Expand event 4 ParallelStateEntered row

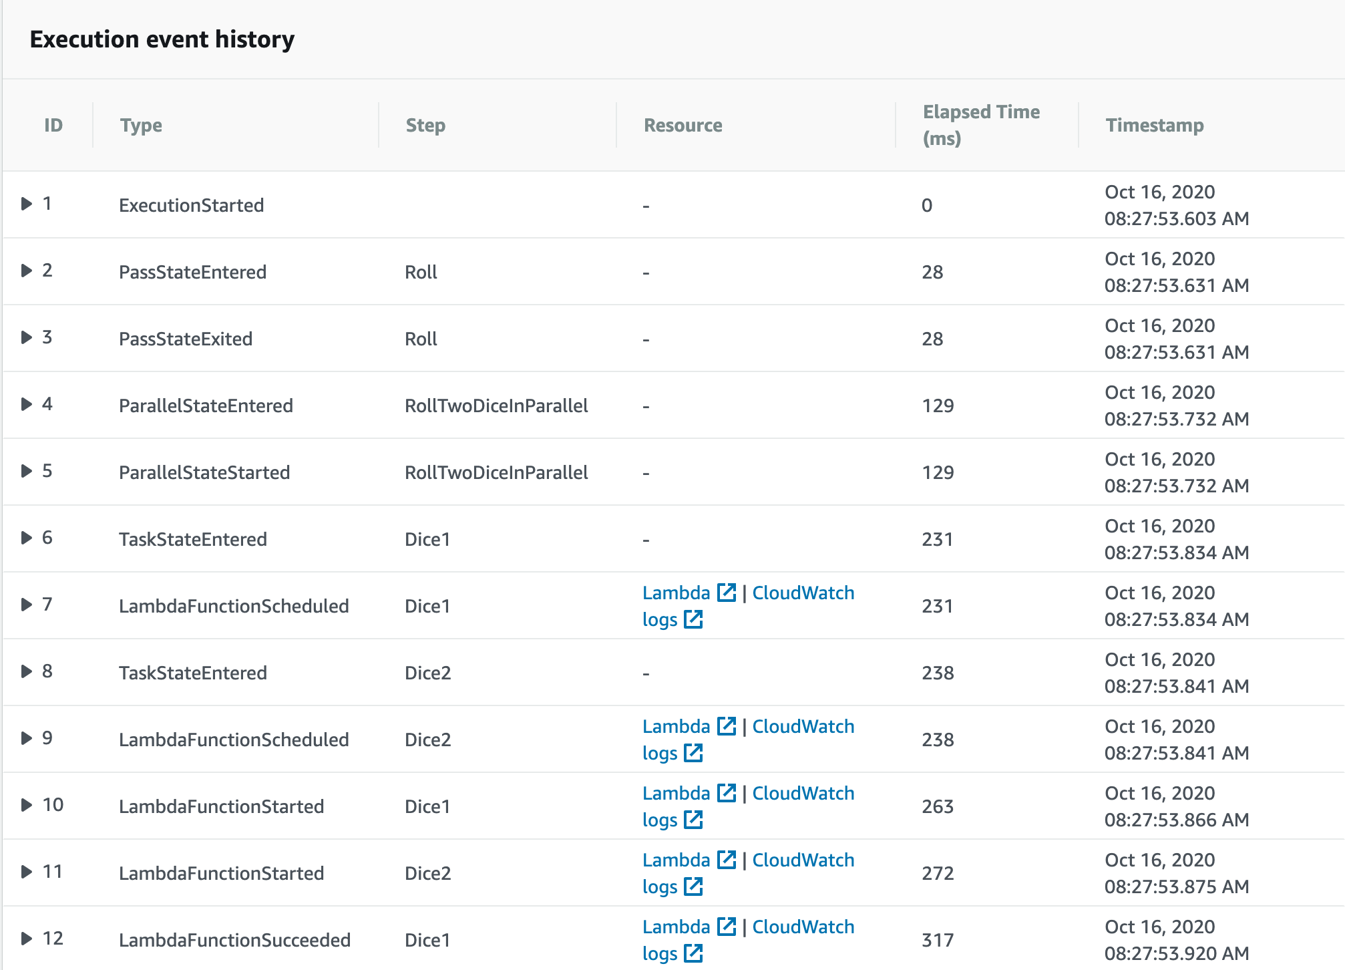(27, 404)
